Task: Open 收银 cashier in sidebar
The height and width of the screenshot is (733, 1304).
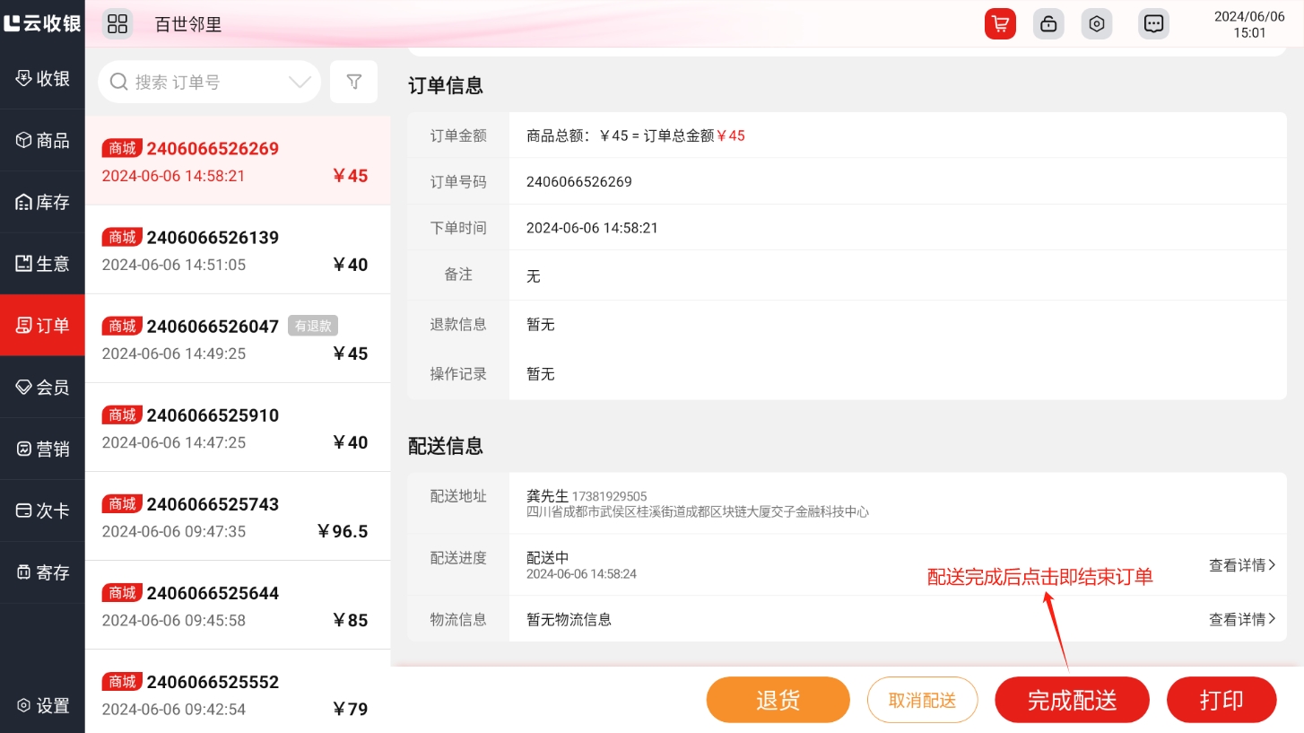Action: click(42, 78)
